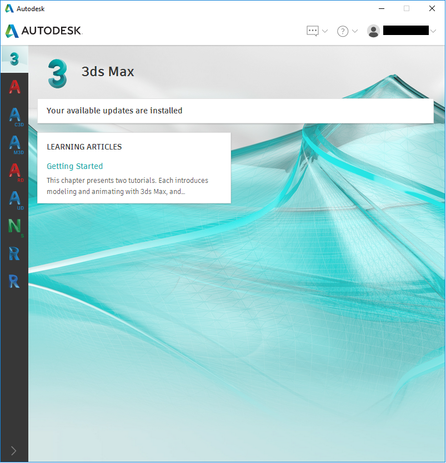
Task: Open the AutoCAD product page
Action: [x=14, y=87]
